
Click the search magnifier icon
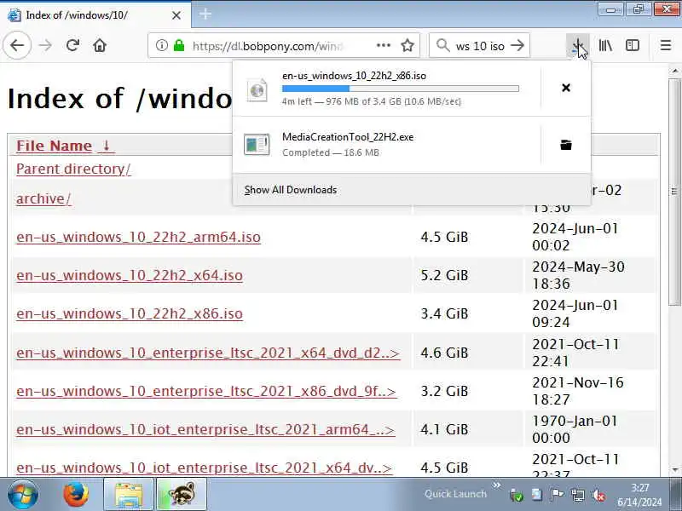pos(442,45)
